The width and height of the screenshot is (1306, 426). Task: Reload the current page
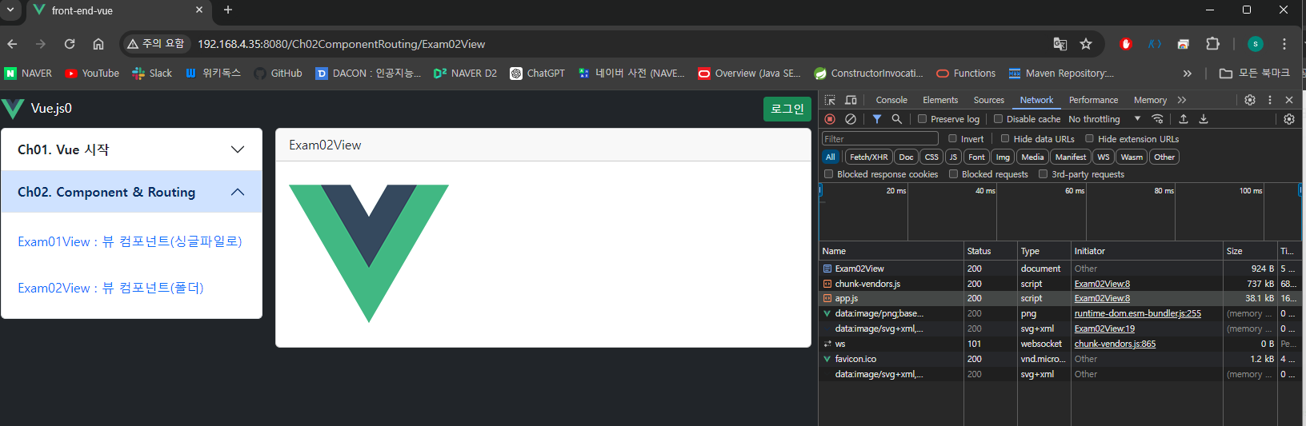(70, 44)
